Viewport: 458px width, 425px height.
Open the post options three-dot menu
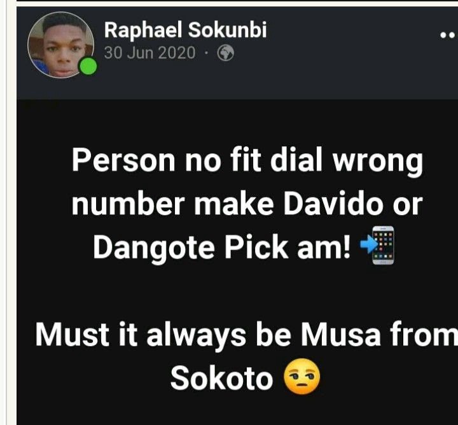tap(448, 35)
